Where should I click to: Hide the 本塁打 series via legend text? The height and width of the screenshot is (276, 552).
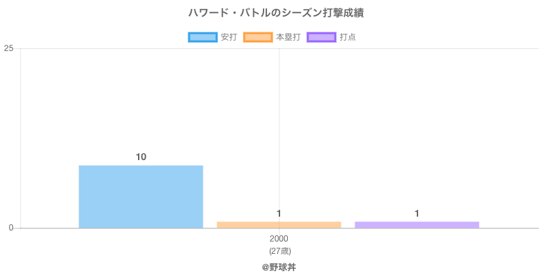(288, 37)
